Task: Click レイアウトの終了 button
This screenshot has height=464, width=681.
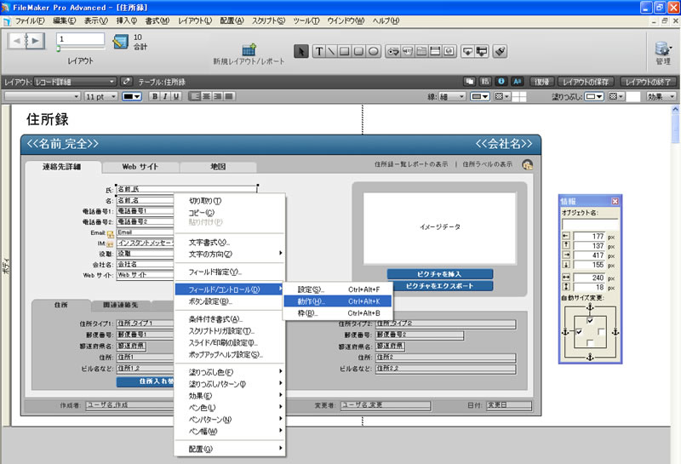Action: [648, 82]
